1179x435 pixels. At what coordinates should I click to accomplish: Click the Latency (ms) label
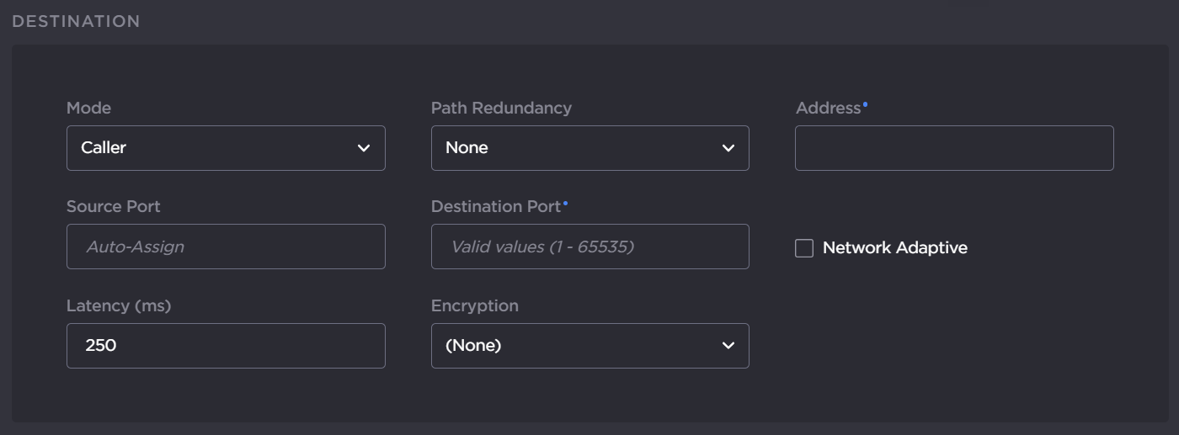[119, 306]
